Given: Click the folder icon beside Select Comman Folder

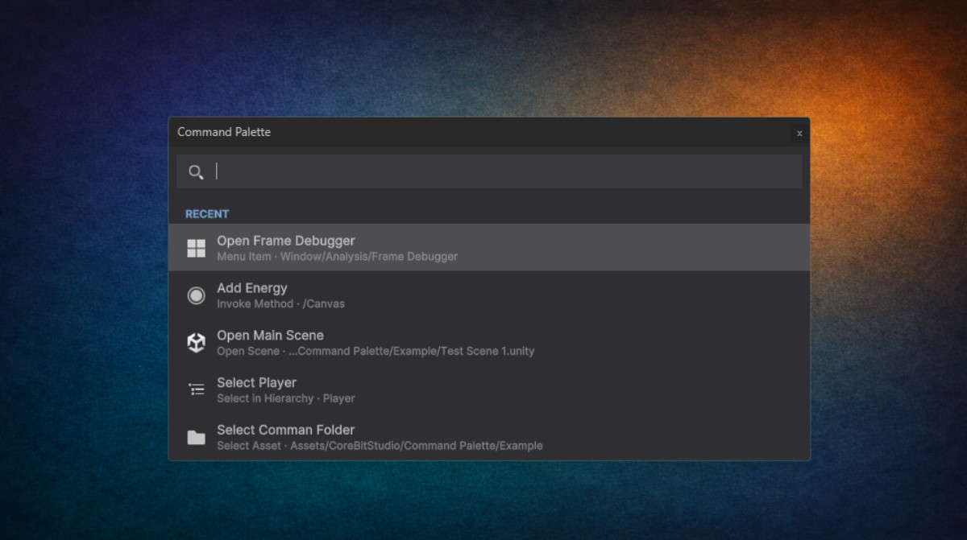Looking at the screenshot, I should click(x=196, y=438).
